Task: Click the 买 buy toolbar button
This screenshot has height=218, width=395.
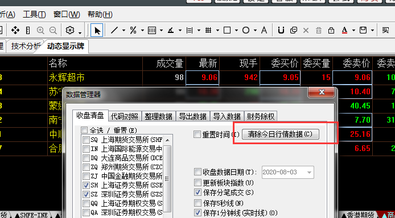Action: point(385,31)
